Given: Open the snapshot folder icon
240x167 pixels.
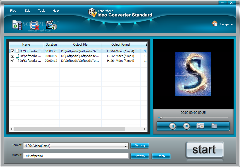Looking at the screenshot, I should point(214,126).
